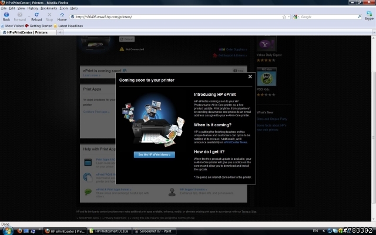Open About Print Apps footer link
The width and height of the screenshot is (376, 235).
point(89,218)
